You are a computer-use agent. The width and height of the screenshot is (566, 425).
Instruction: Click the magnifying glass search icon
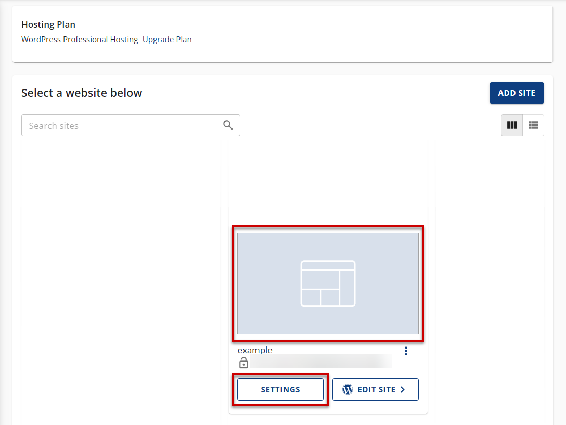(x=228, y=125)
